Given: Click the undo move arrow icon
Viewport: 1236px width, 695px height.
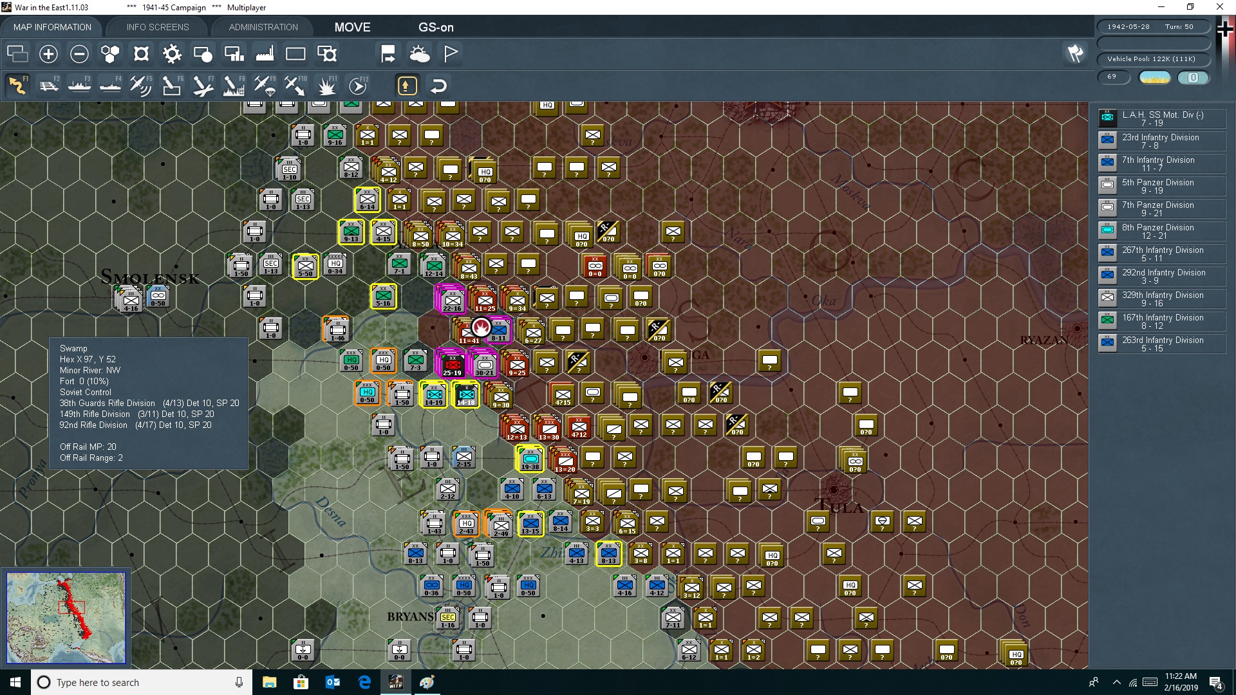Looking at the screenshot, I should pyautogui.click(x=438, y=86).
